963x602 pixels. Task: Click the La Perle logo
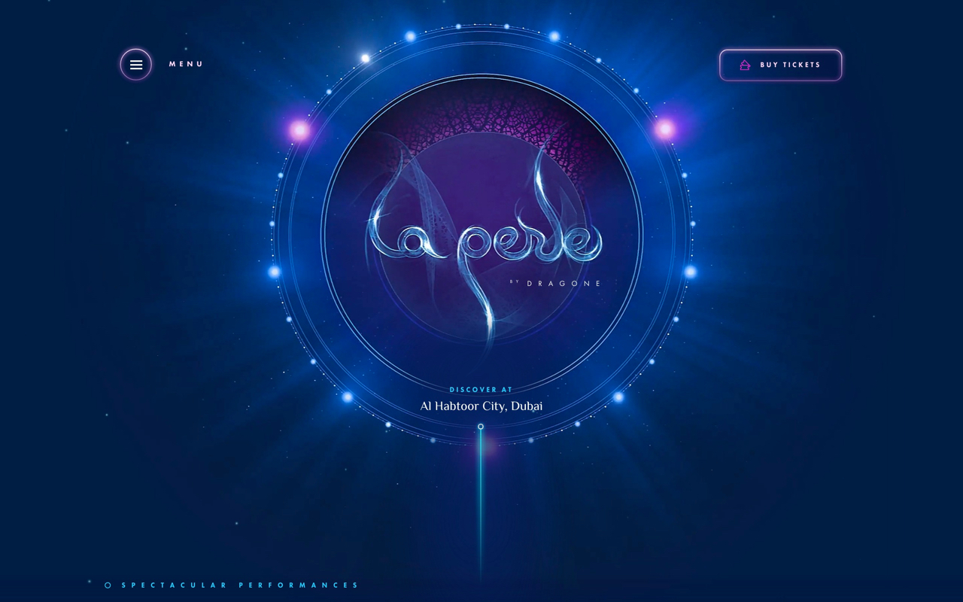coord(485,241)
